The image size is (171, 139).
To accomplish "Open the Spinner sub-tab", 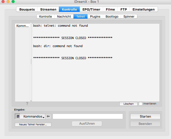I will pyautogui.click(x=129, y=16).
